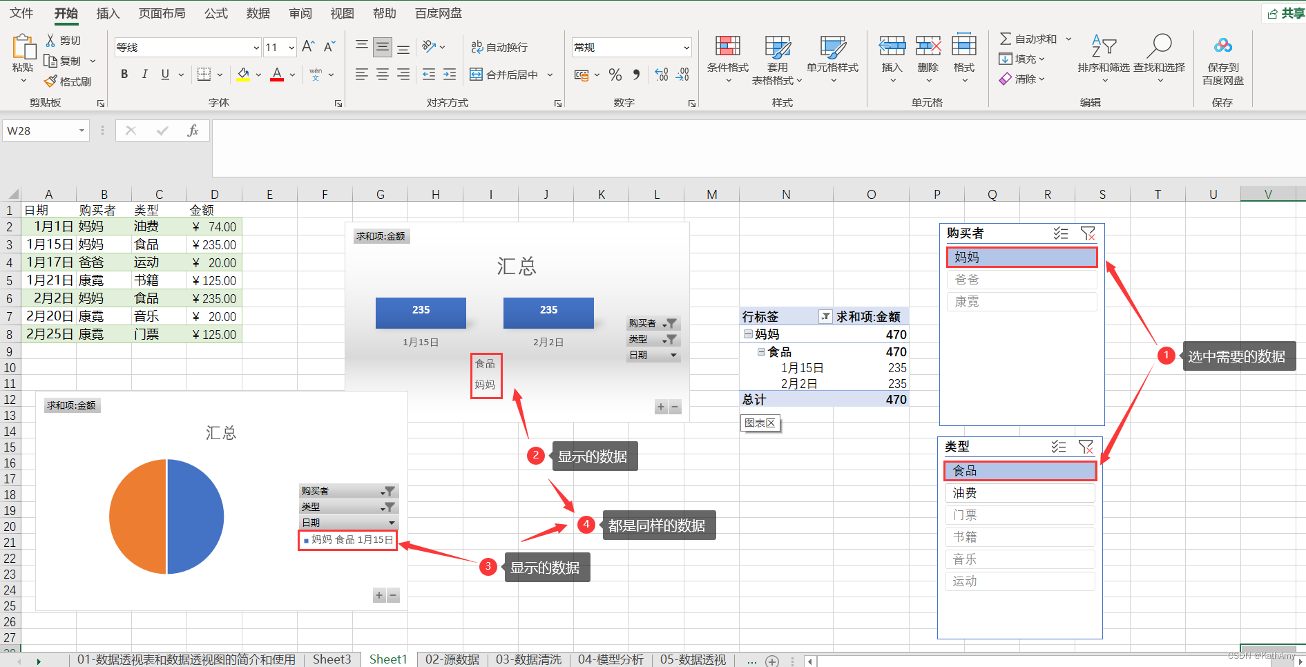This screenshot has height=667, width=1306.
Task: Open the font size dropdown
Action: point(291,48)
